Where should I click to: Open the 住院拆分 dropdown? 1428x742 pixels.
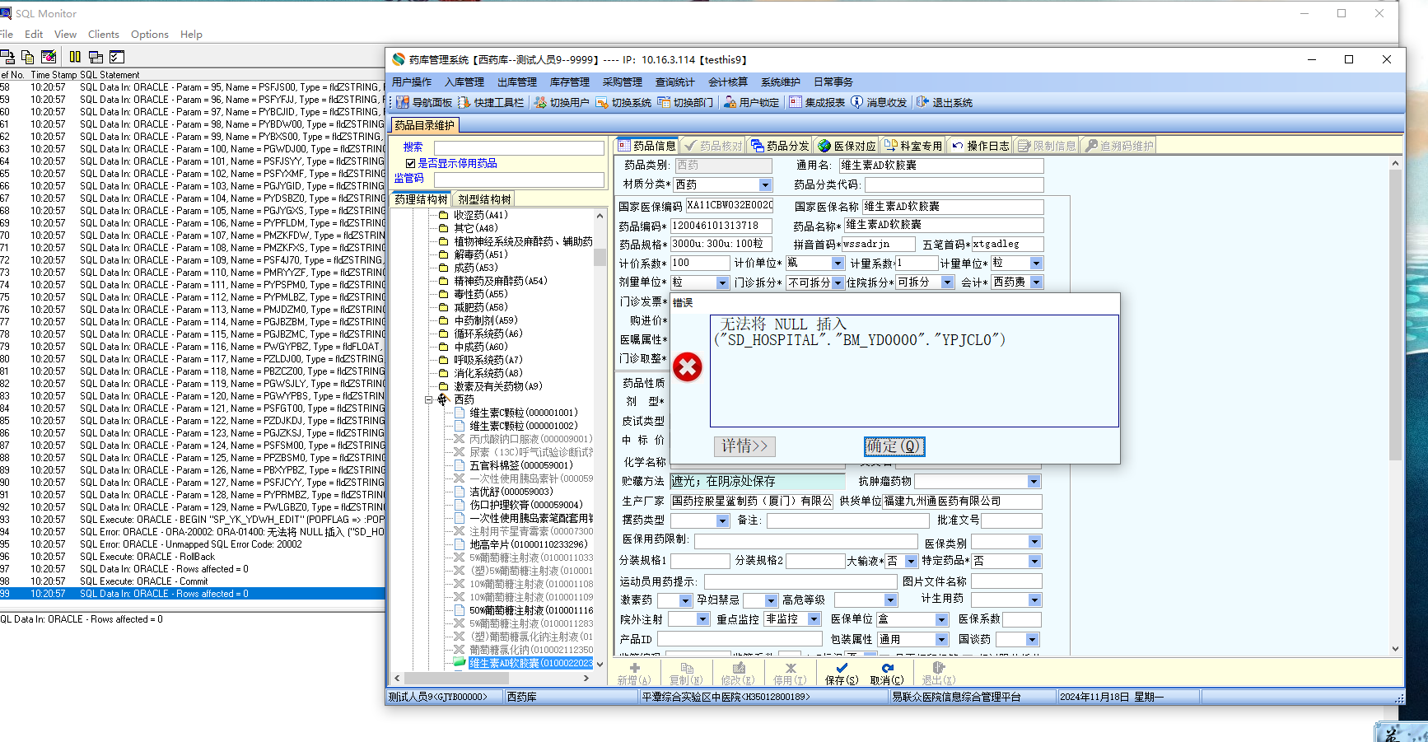pyautogui.click(x=947, y=282)
